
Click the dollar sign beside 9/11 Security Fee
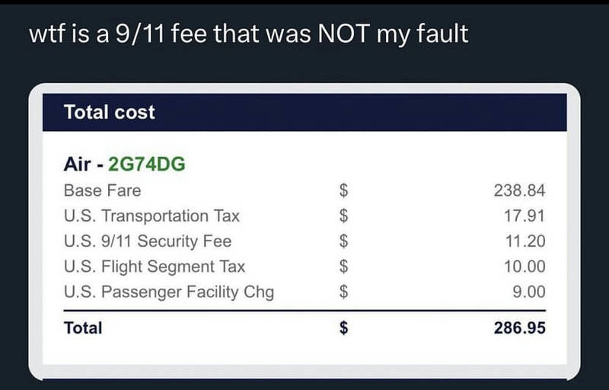344,241
